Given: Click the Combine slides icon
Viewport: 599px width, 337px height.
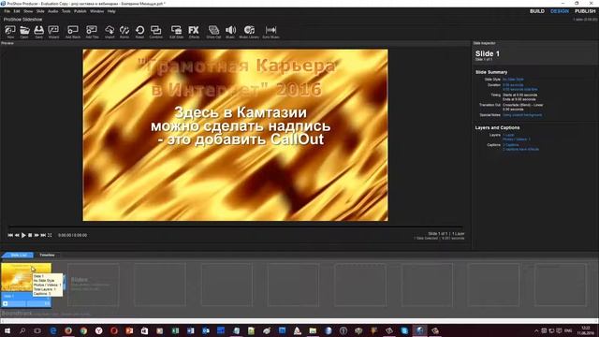Looking at the screenshot, I should point(156,31).
